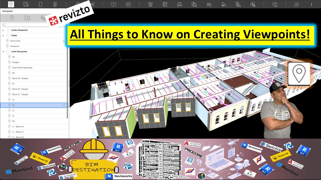Select the binoculars search tool
The height and width of the screenshot is (180, 321).
(180, 4)
